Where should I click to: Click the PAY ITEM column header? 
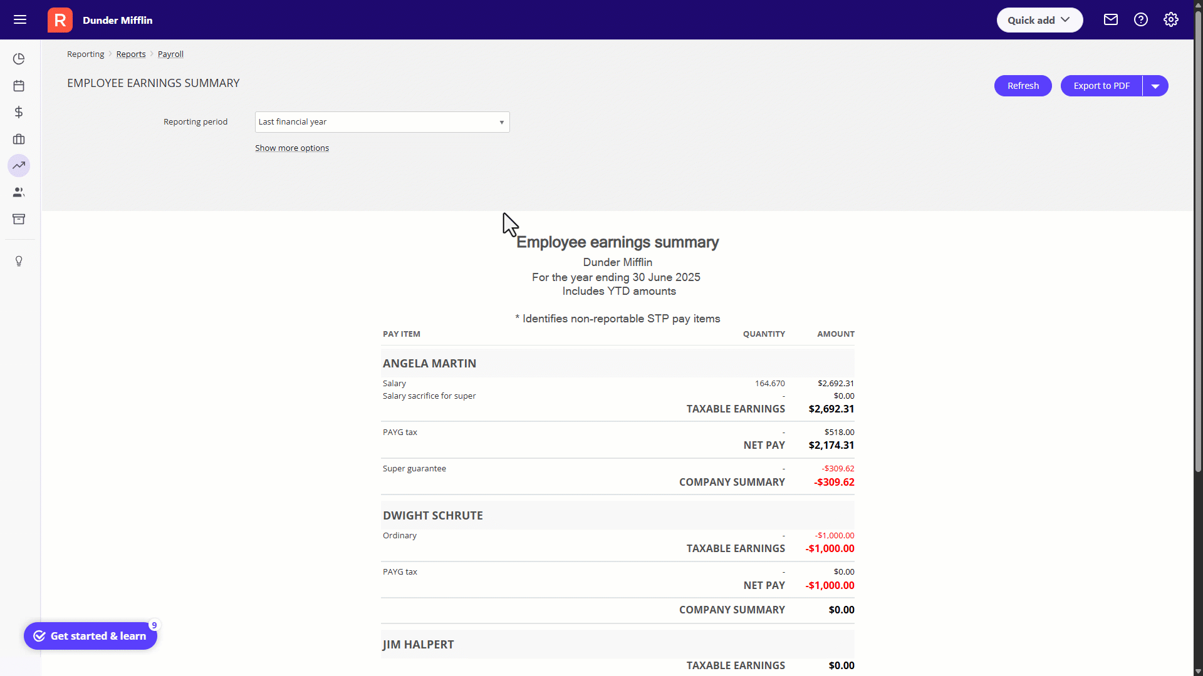pyautogui.click(x=402, y=334)
